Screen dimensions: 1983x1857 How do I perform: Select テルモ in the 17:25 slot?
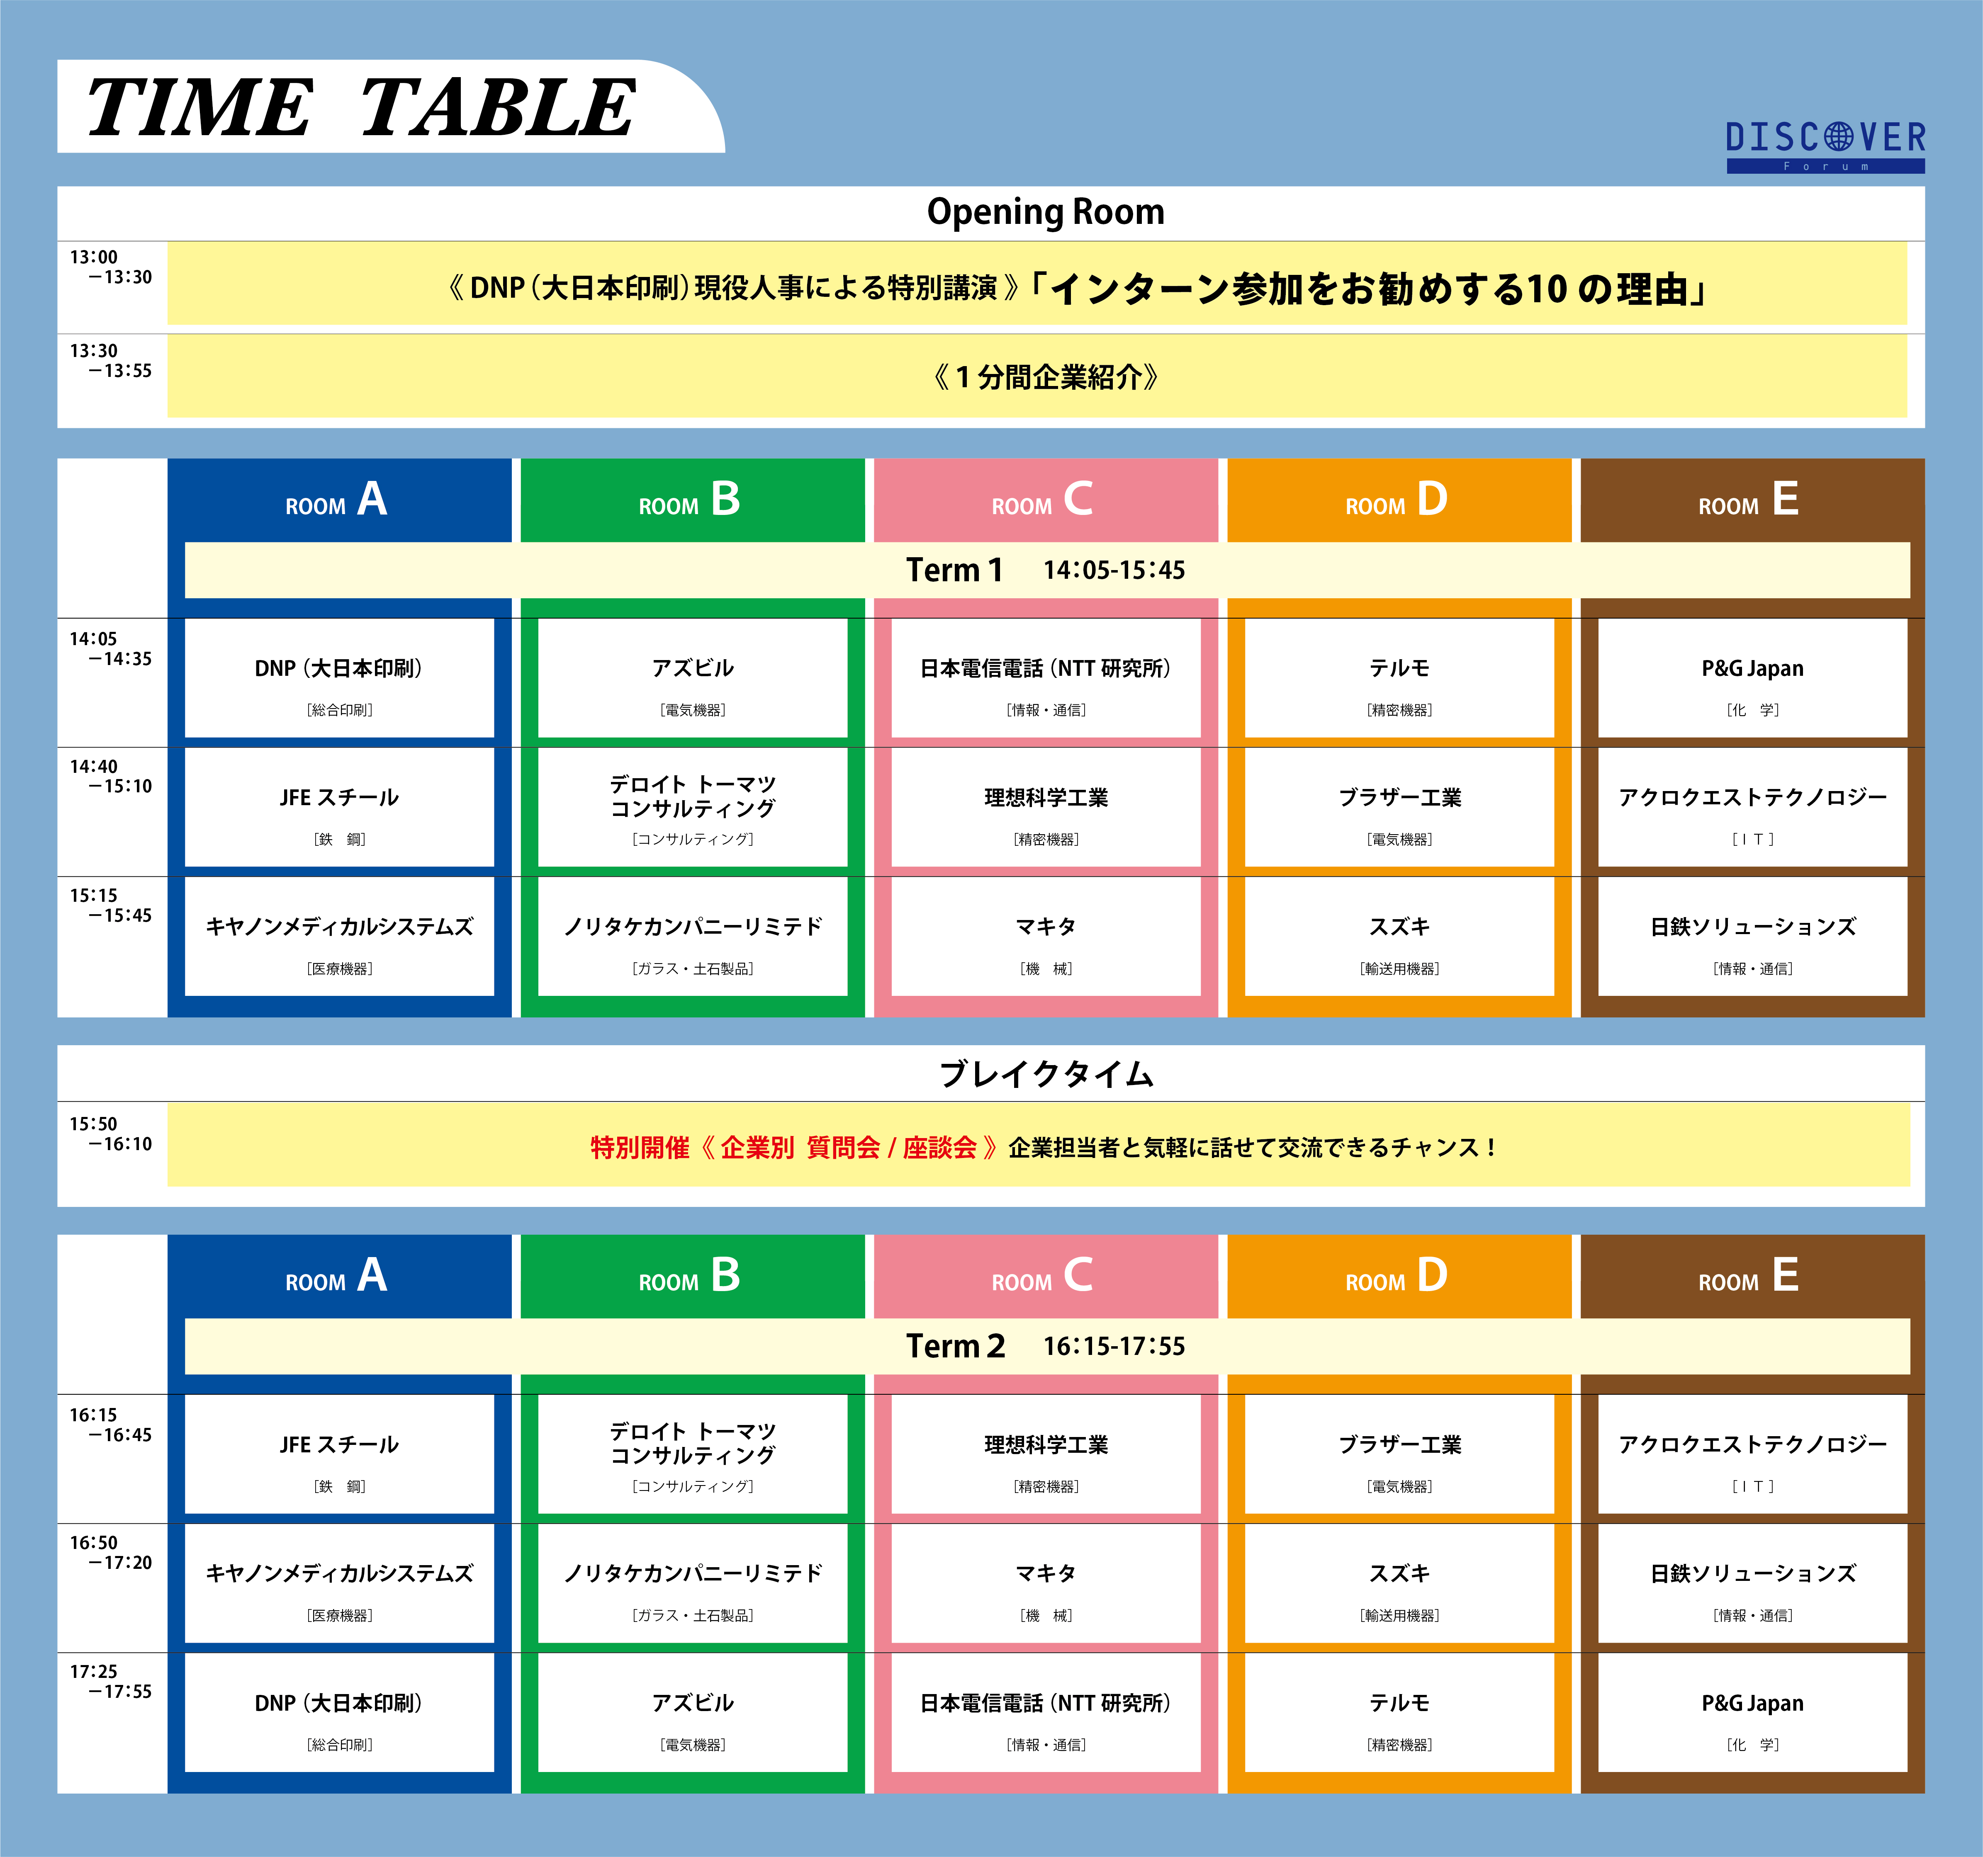click(x=1399, y=1712)
